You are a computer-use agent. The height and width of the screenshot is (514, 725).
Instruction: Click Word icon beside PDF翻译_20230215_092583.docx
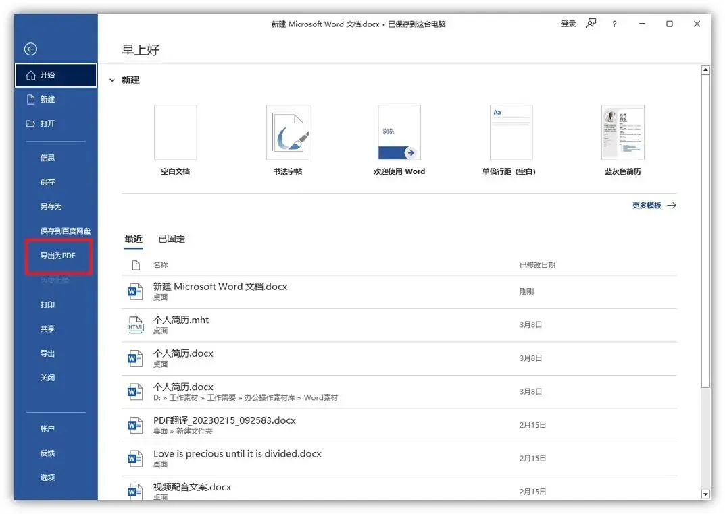point(135,425)
